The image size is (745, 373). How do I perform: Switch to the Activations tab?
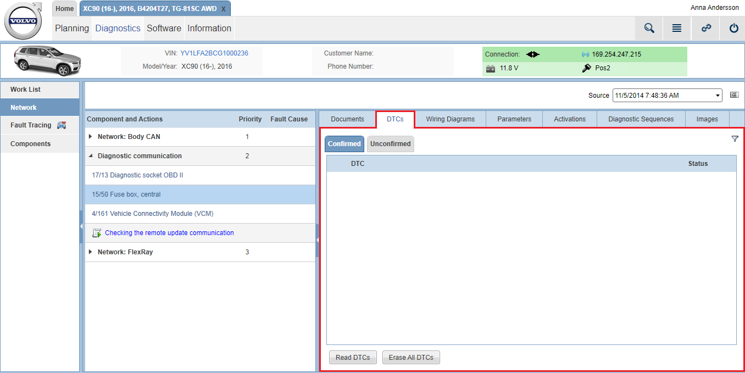pyautogui.click(x=570, y=119)
